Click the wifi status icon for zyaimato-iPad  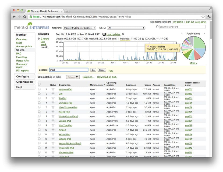(x=53, y=89)
